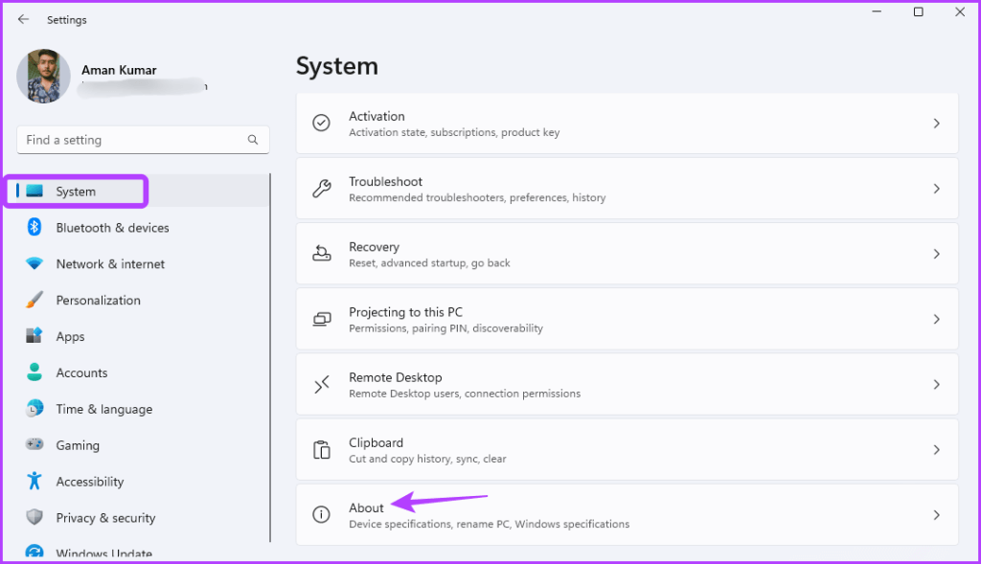The image size is (981, 564).
Task: Click the Accessibility person icon
Action: coord(34,481)
